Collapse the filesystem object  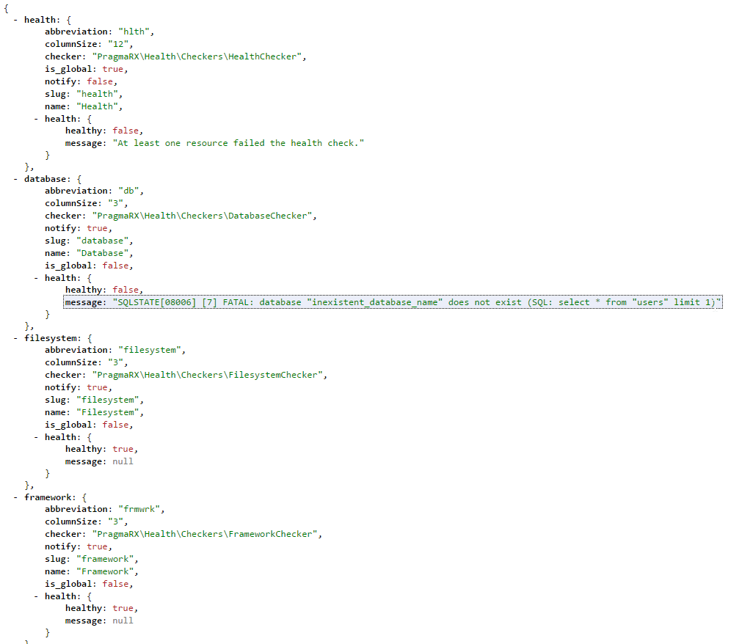point(15,339)
